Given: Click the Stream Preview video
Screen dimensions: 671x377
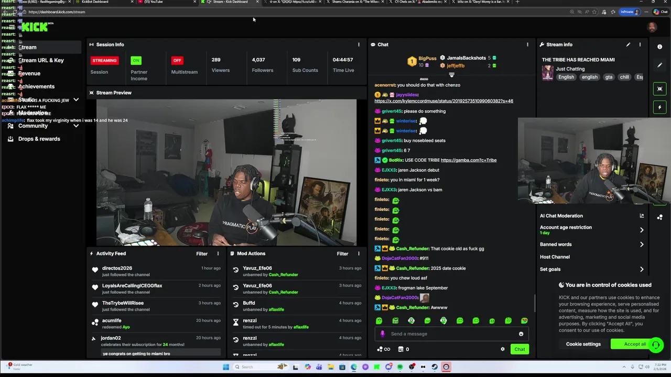Looking at the screenshot, I should click(x=226, y=172).
